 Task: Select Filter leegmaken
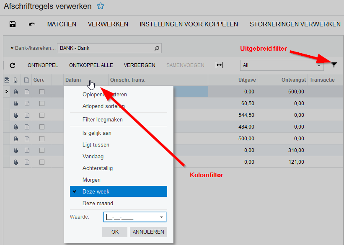tap(103, 119)
